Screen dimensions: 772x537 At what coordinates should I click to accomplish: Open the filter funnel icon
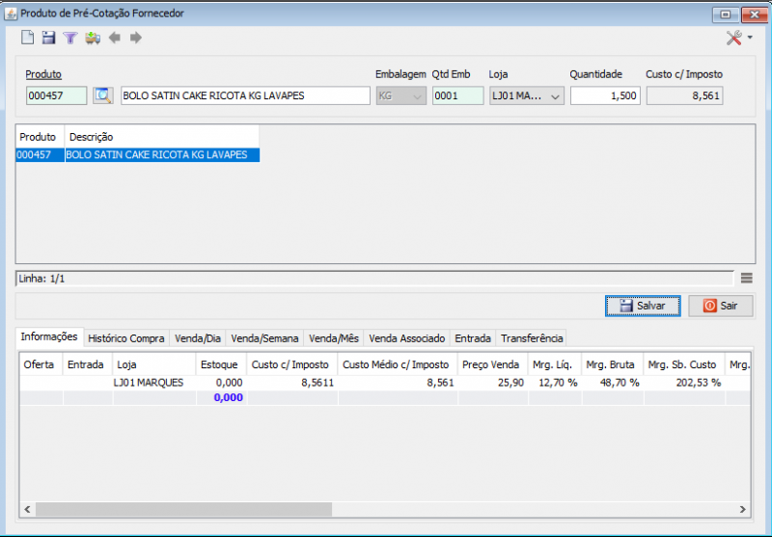70,38
